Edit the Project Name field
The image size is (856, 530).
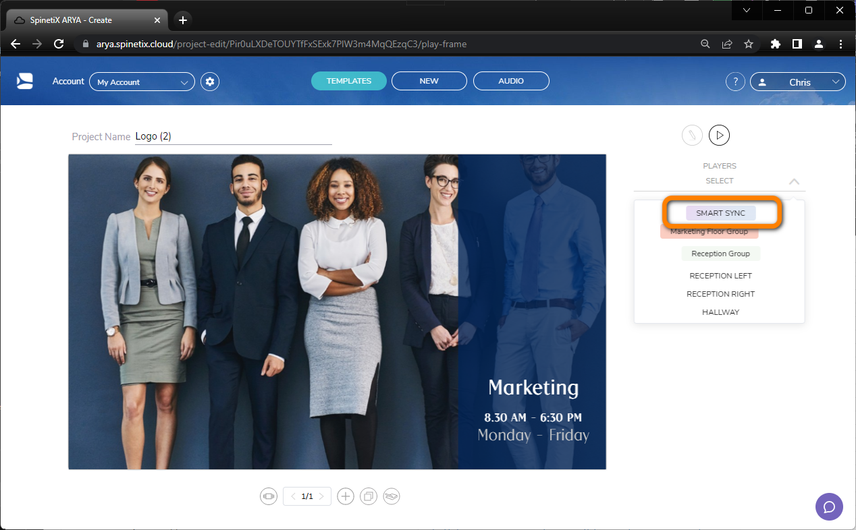(x=233, y=136)
